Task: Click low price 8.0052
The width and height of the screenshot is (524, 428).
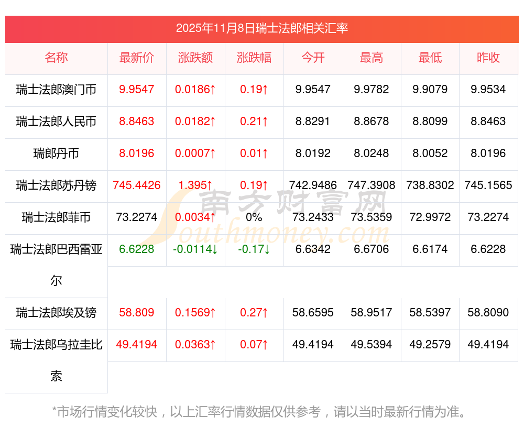Action: click(x=430, y=153)
